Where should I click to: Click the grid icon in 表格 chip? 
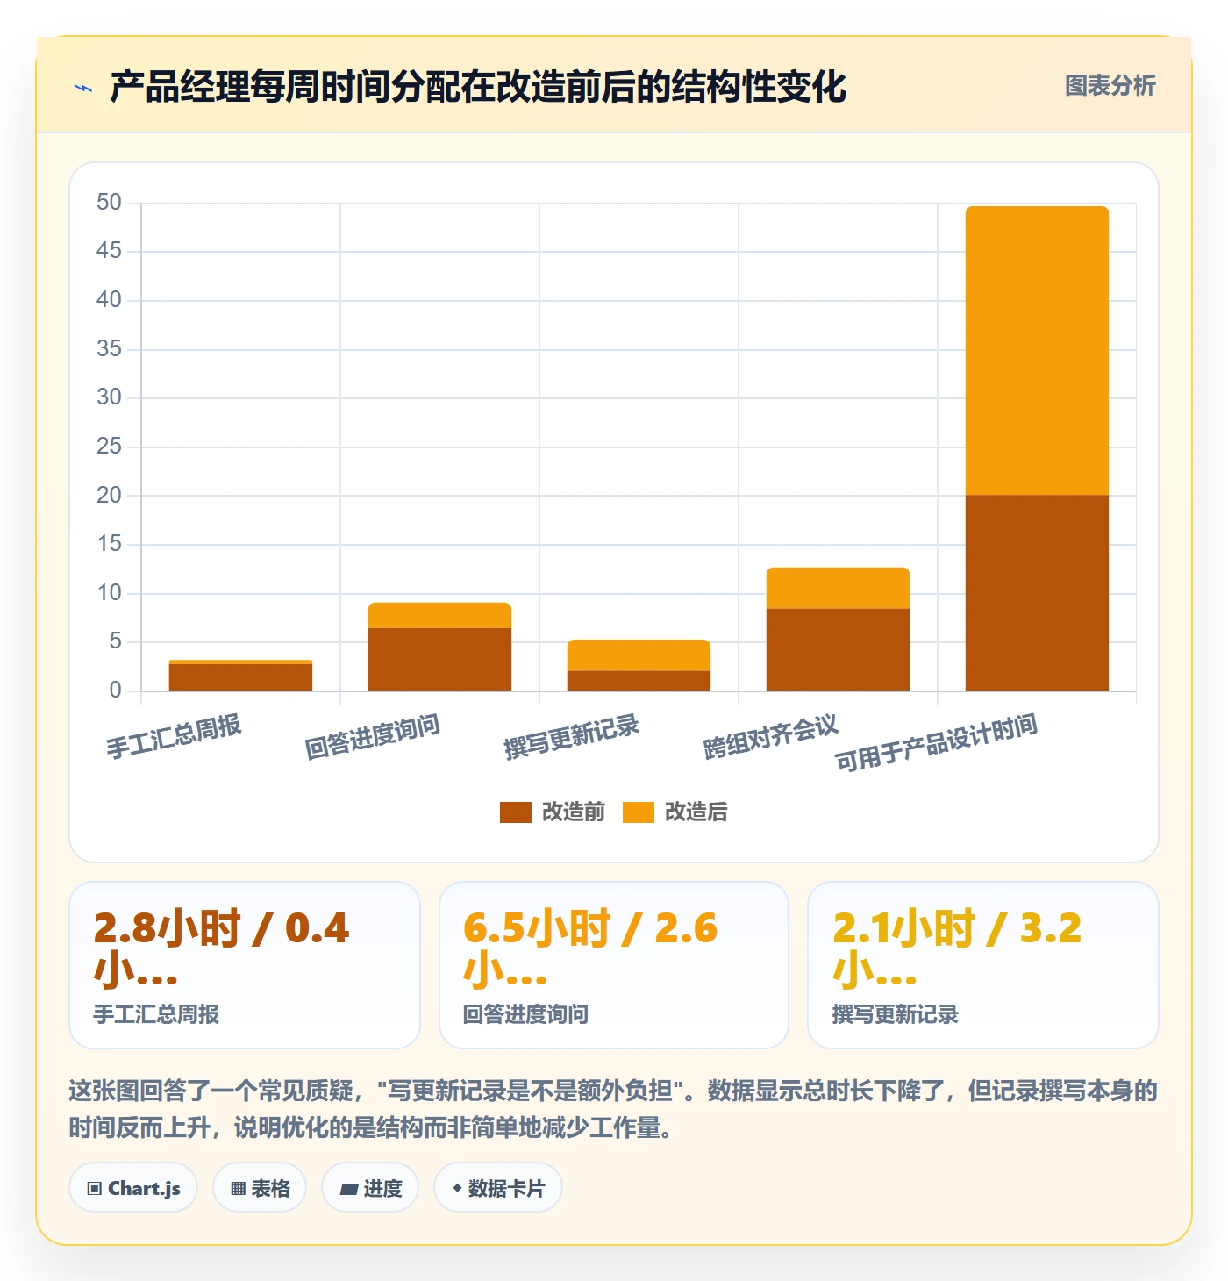tap(238, 1189)
